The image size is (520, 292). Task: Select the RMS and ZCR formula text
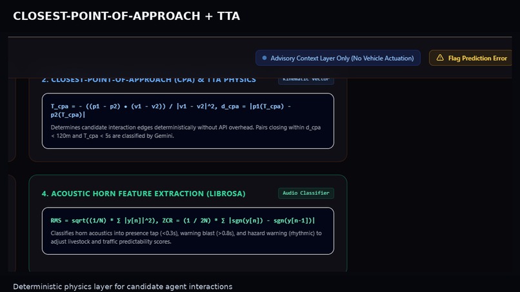click(183, 220)
